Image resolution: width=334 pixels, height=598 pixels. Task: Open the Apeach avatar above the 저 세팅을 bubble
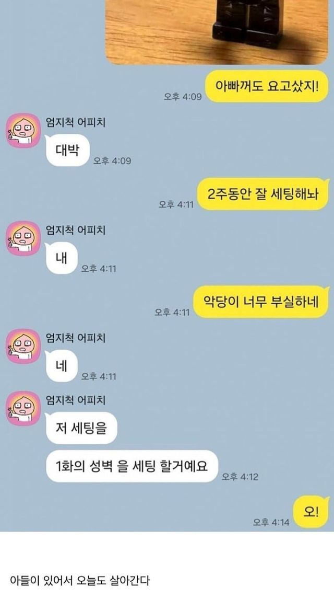coord(23,408)
